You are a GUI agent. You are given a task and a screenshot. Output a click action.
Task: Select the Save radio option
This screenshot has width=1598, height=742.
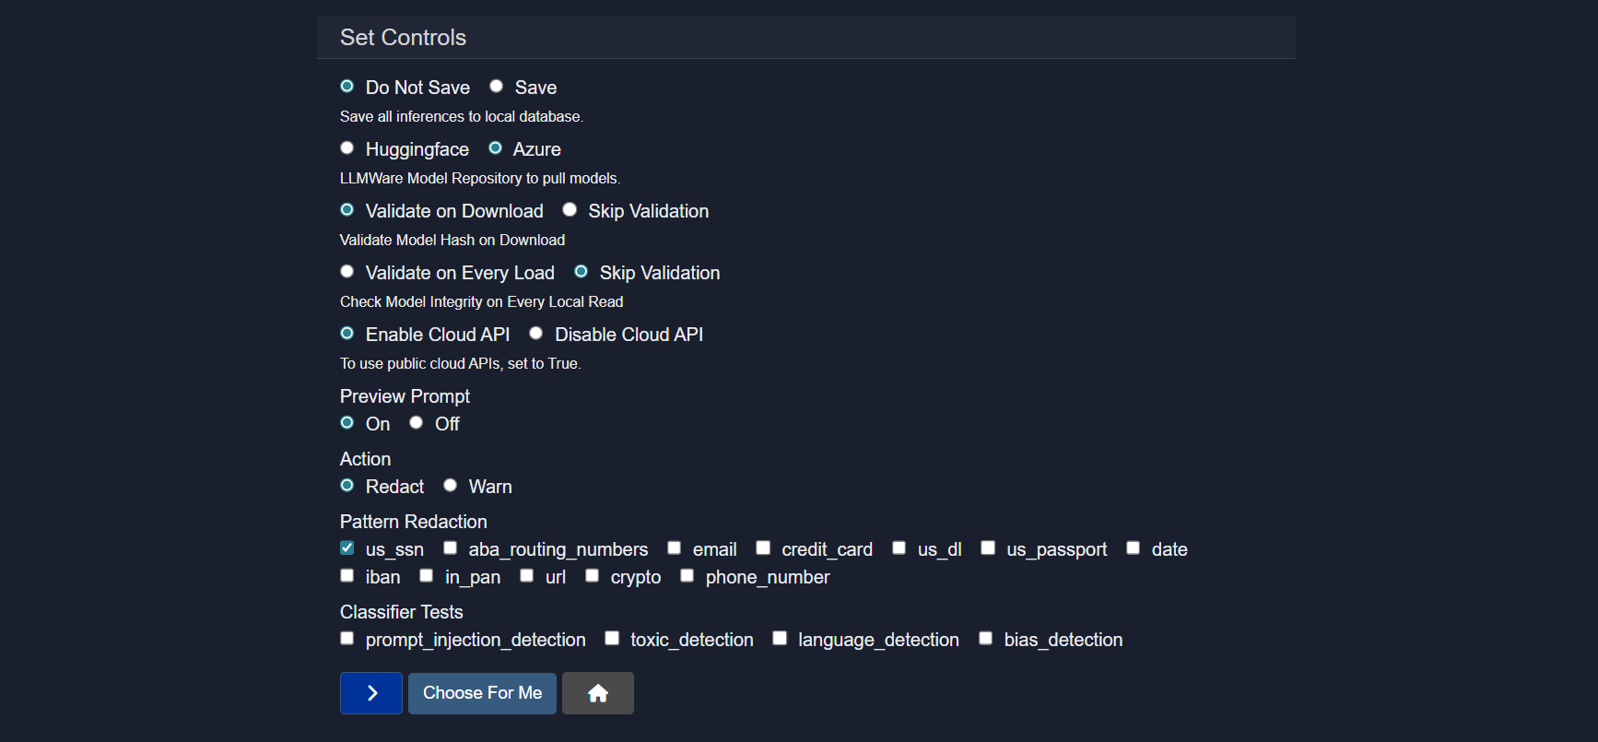(x=497, y=87)
